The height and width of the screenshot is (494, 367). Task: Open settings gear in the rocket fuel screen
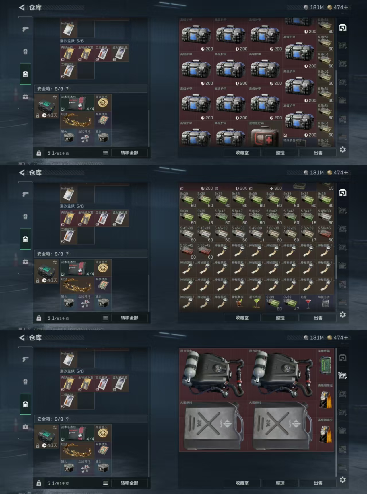click(343, 480)
